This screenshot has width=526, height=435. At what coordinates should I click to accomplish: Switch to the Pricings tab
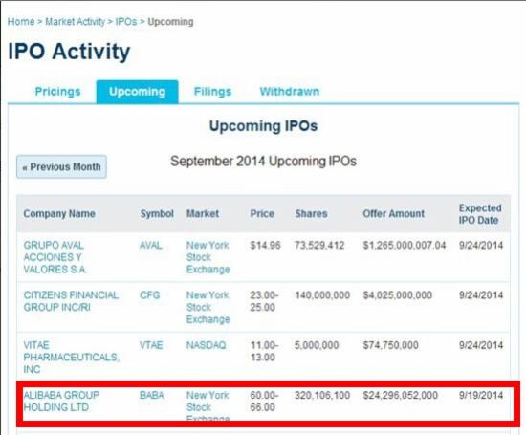57,92
